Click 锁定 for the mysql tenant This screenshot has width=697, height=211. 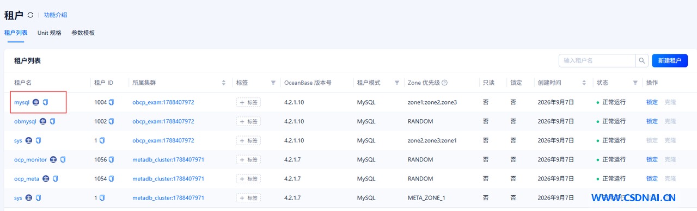(x=652, y=102)
